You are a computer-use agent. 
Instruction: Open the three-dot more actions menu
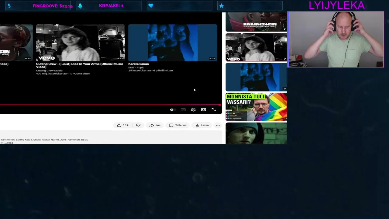click(218, 125)
